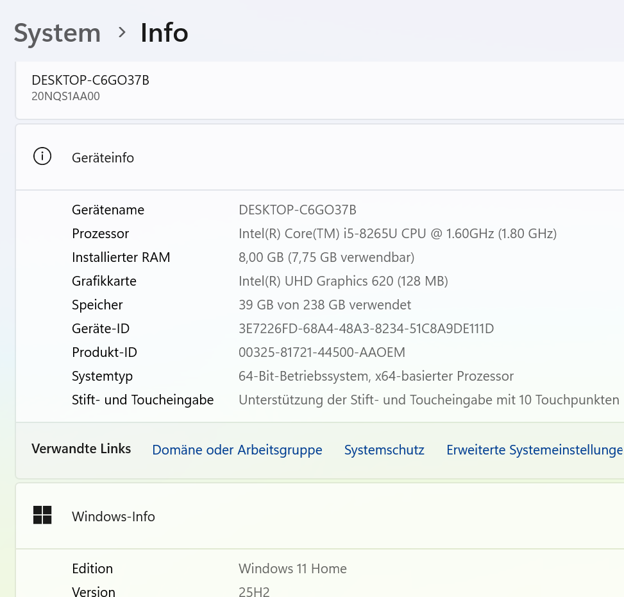This screenshot has width=624, height=597.
Task: Select the Intel Core i5-8265U processor value
Action: 398,234
